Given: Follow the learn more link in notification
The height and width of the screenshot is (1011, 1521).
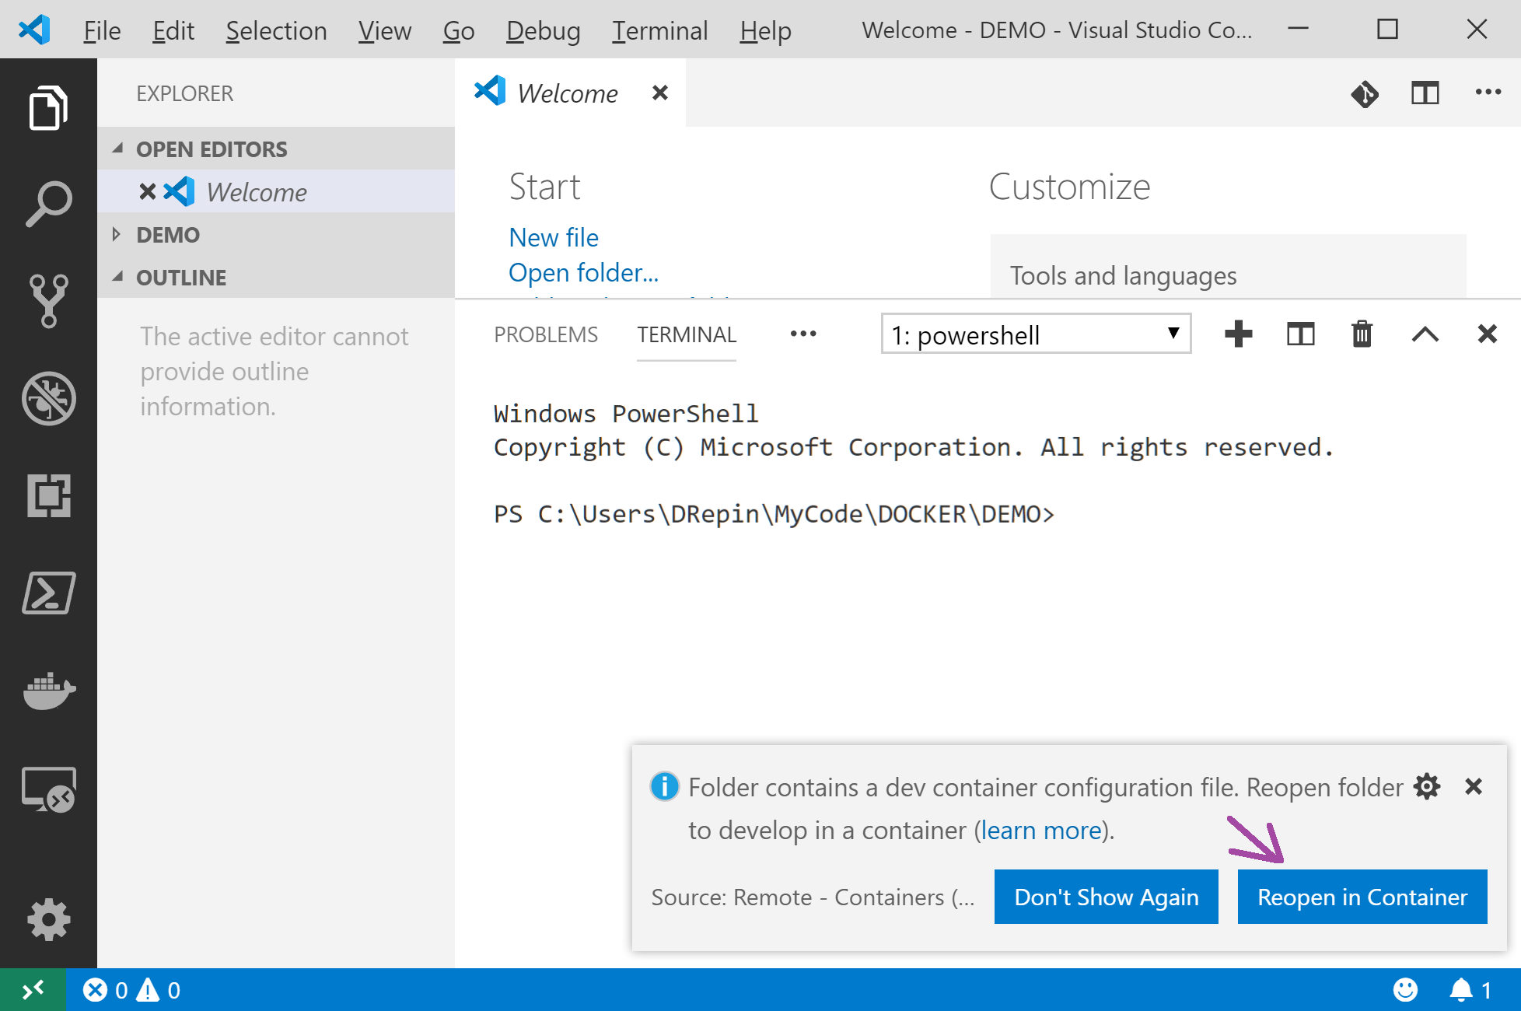Looking at the screenshot, I should pos(1041,831).
